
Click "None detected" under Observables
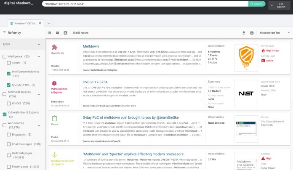(x=216, y=123)
